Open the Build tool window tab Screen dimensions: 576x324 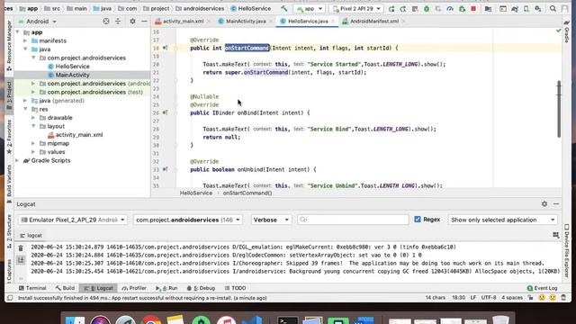coord(65,288)
